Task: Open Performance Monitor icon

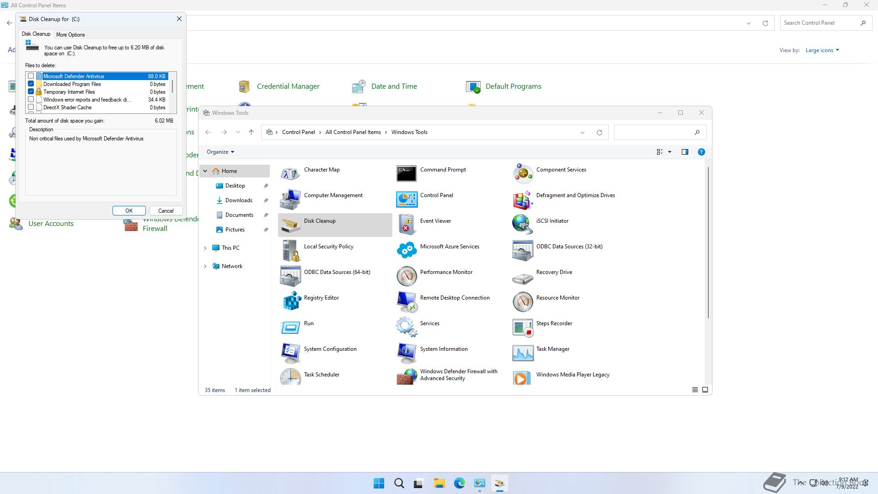Action: point(407,276)
